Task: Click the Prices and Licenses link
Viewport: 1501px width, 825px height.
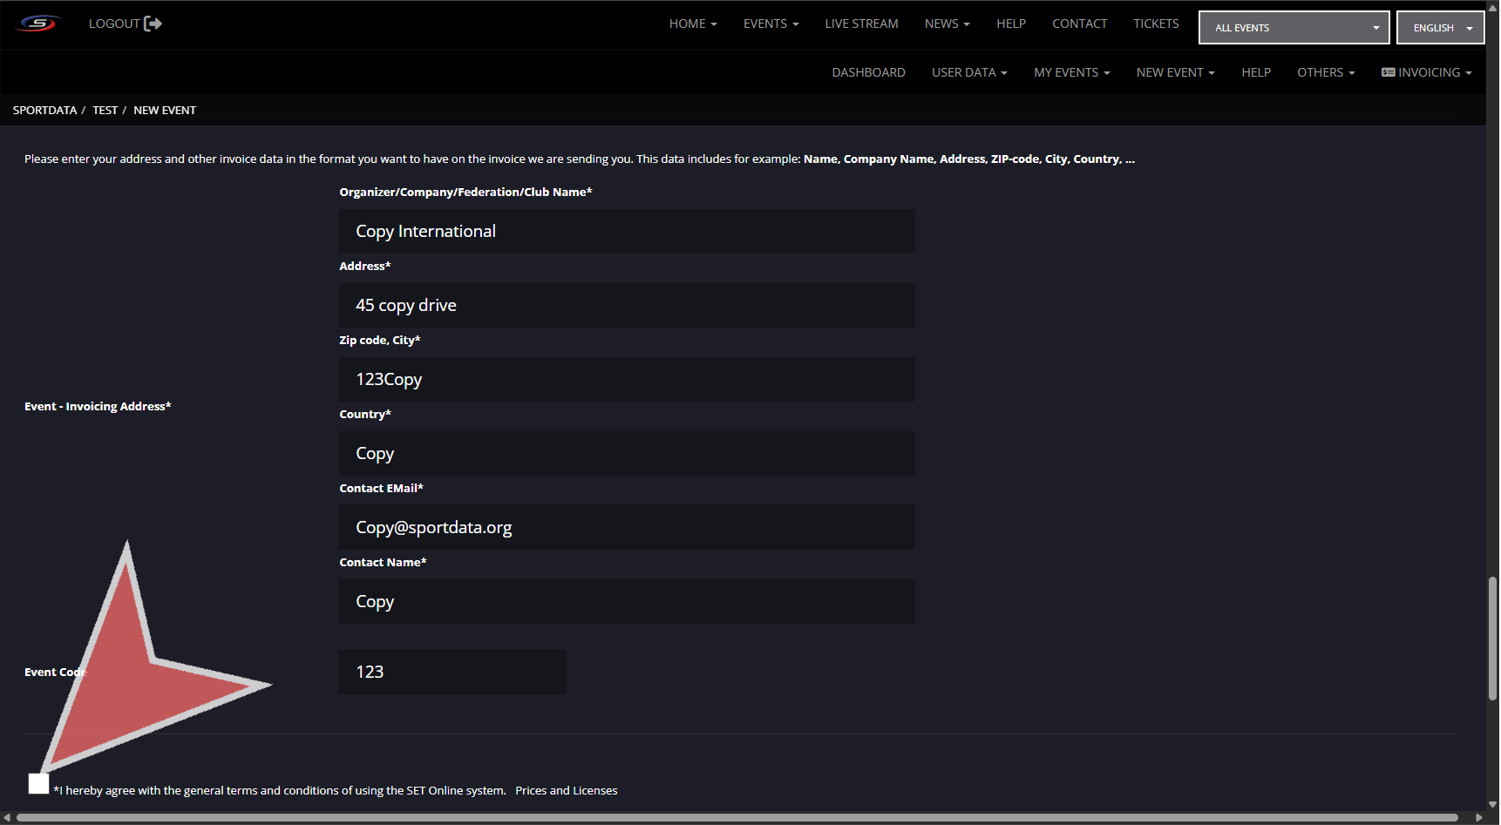Action: click(x=566, y=791)
